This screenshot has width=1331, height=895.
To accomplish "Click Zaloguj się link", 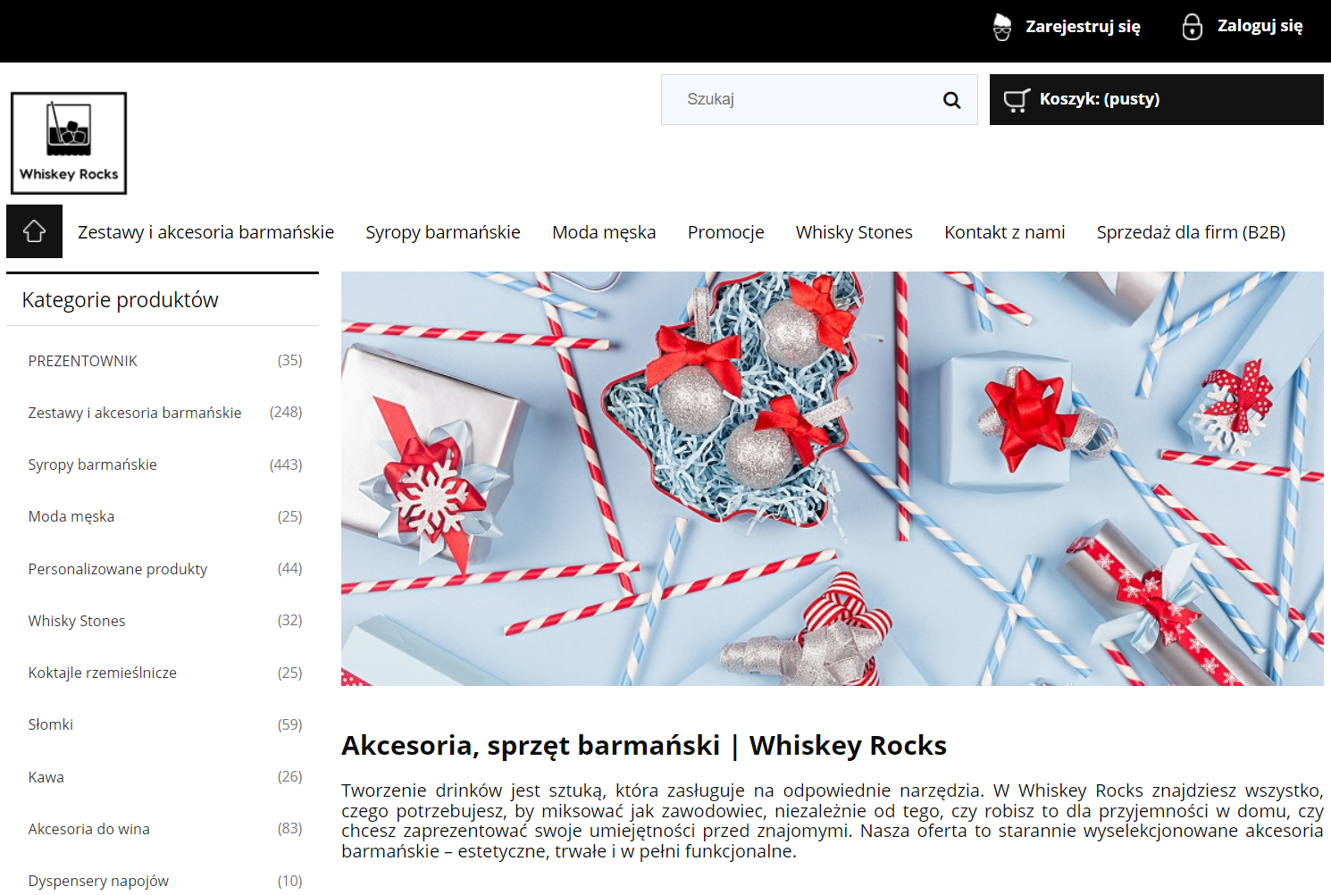I will point(1260,25).
